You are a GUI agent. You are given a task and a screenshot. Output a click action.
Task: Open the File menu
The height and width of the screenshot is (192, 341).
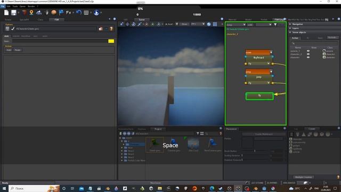coord(3,6)
